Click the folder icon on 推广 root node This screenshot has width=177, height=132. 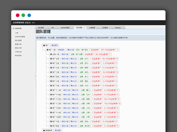coord(44,45)
